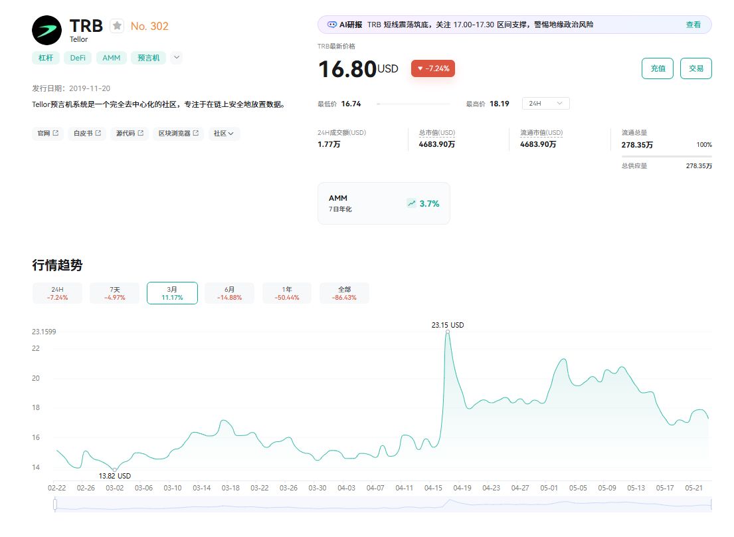The width and height of the screenshot is (734, 537).
Task: Select the 杠杆 tag
Action: click(x=46, y=58)
